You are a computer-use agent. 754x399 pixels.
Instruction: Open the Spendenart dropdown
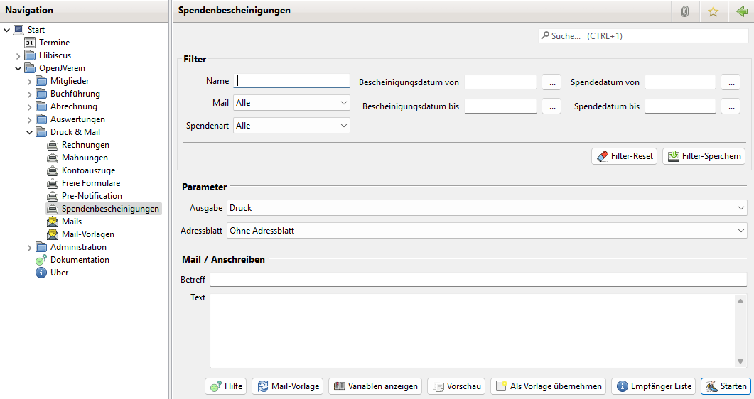[291, 126]
